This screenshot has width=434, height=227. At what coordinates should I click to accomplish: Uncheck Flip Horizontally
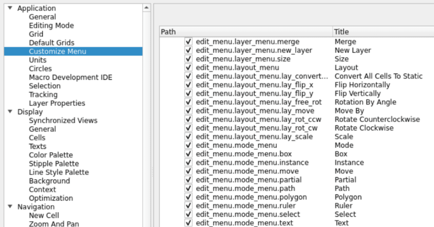[188, 85]
